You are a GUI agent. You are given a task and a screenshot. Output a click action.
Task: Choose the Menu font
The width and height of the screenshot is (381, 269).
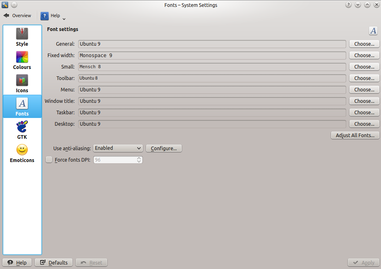coord(364,89)
